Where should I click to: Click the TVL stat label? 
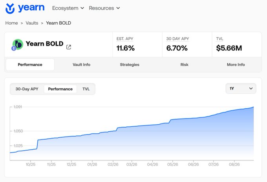[219, 39]
